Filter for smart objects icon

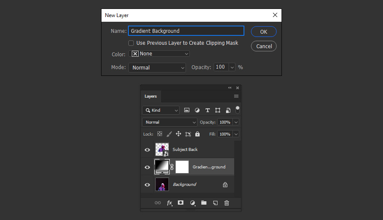tap(228, 110)
